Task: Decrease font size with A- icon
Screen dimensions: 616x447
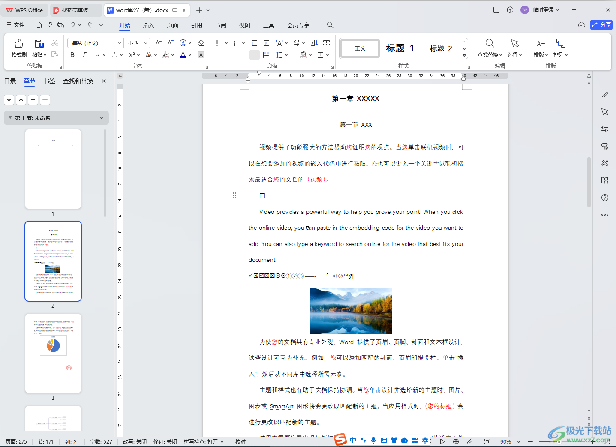Action: pyautogui.click(x=170, y=43)
